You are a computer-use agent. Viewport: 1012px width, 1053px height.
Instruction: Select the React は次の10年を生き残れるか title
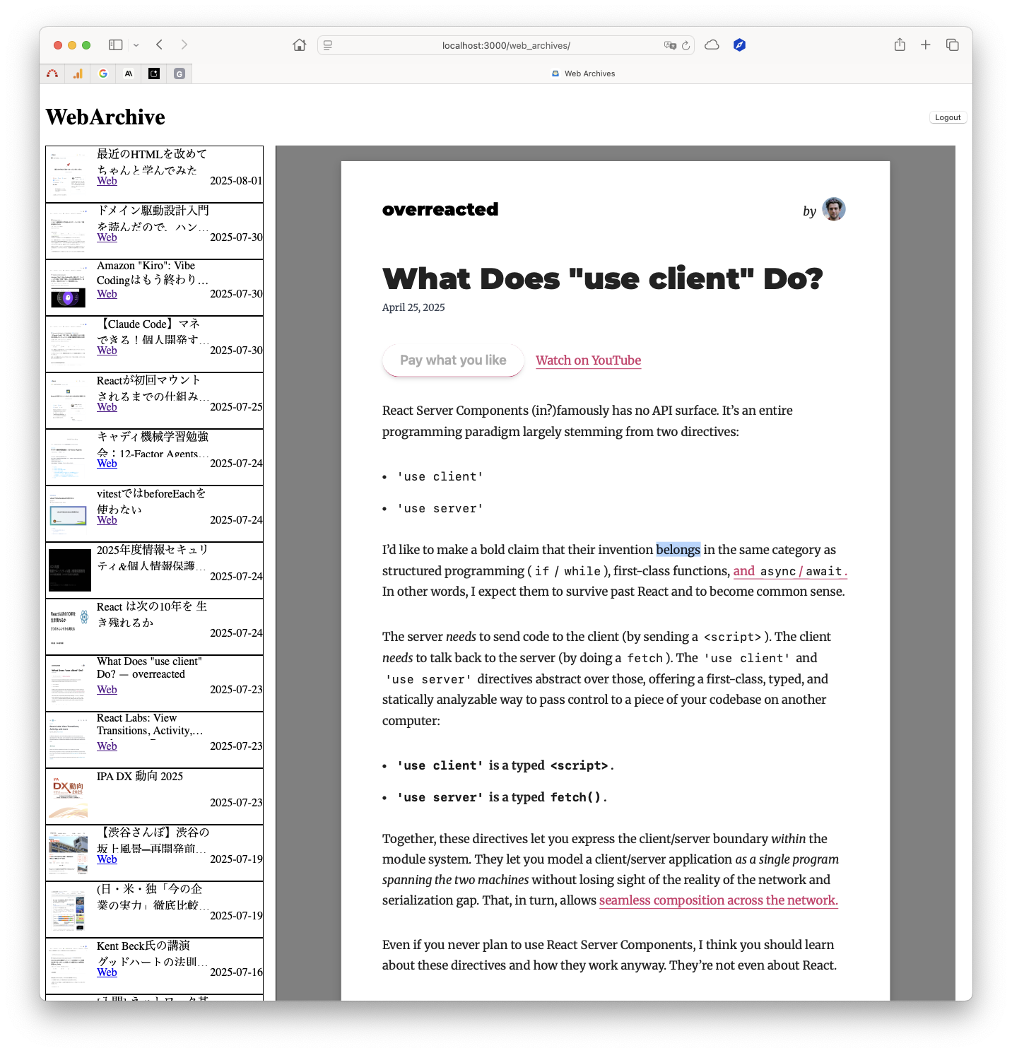tap(152, 614)
